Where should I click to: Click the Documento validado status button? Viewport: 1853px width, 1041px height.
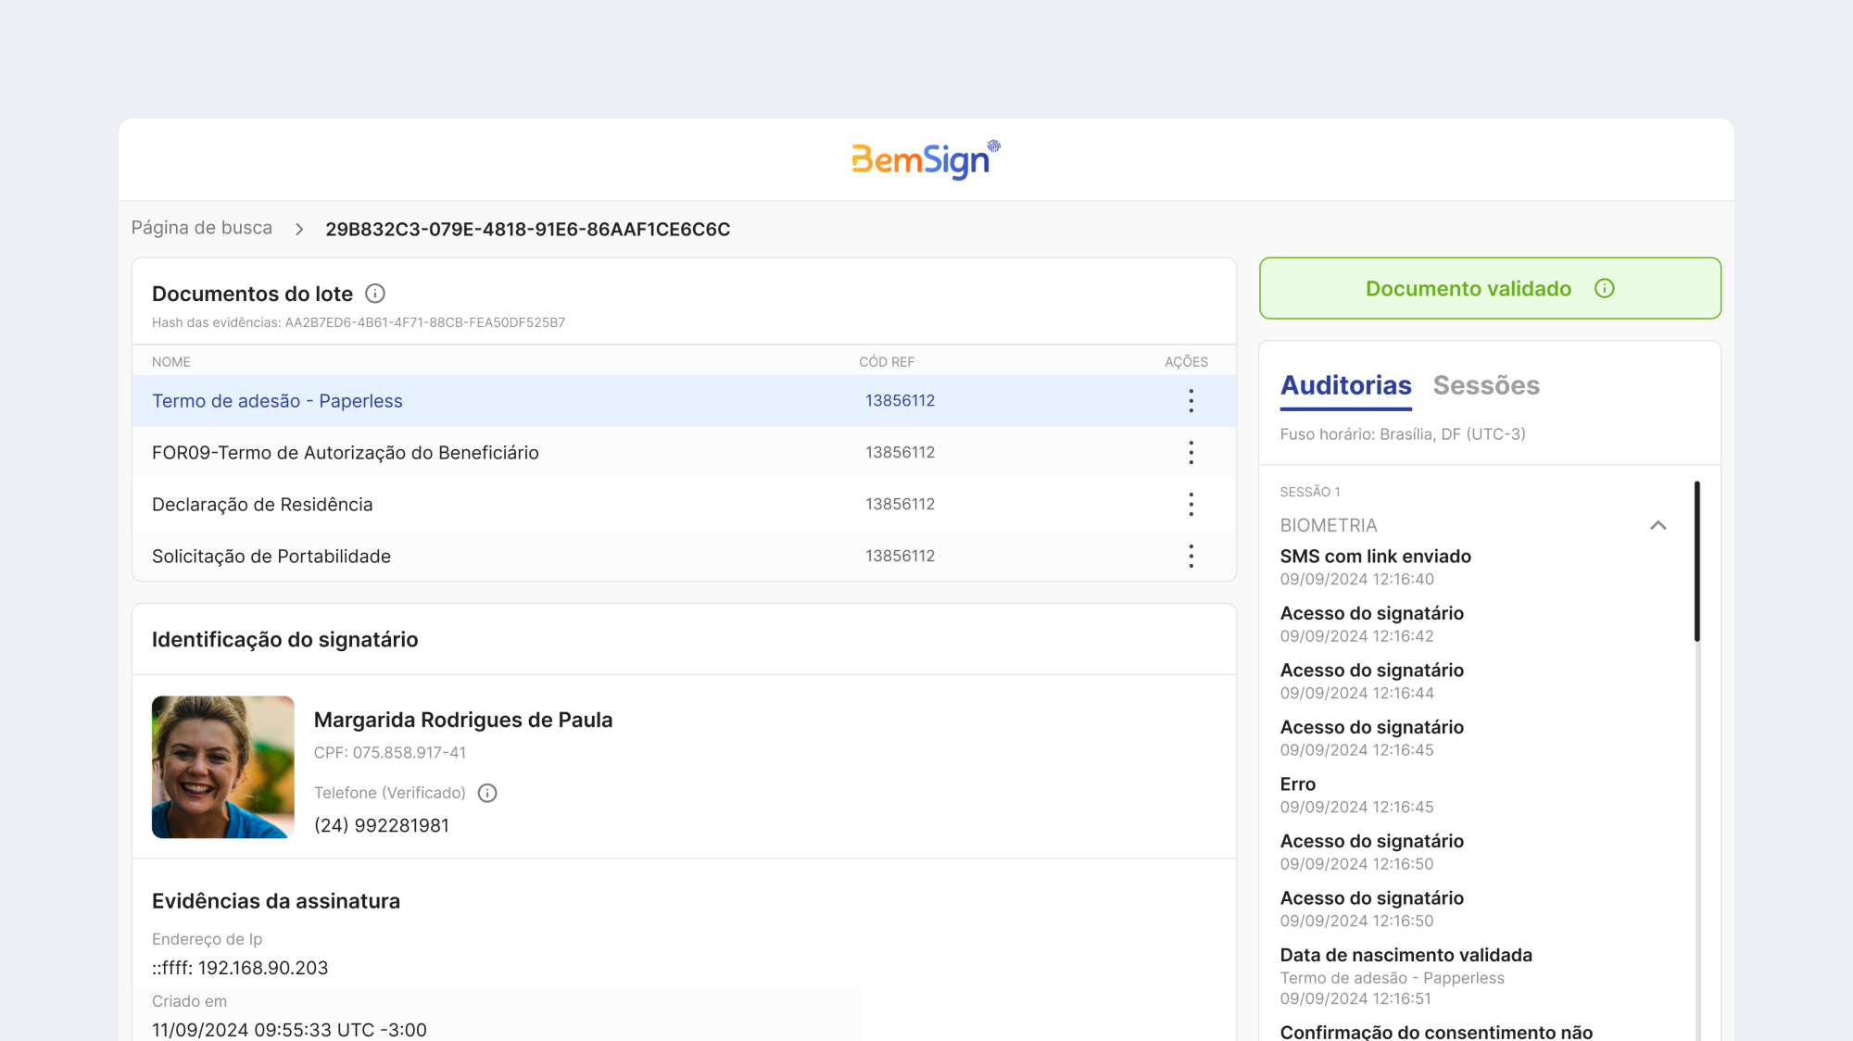pyautogui.click(x=1490, y=289)
